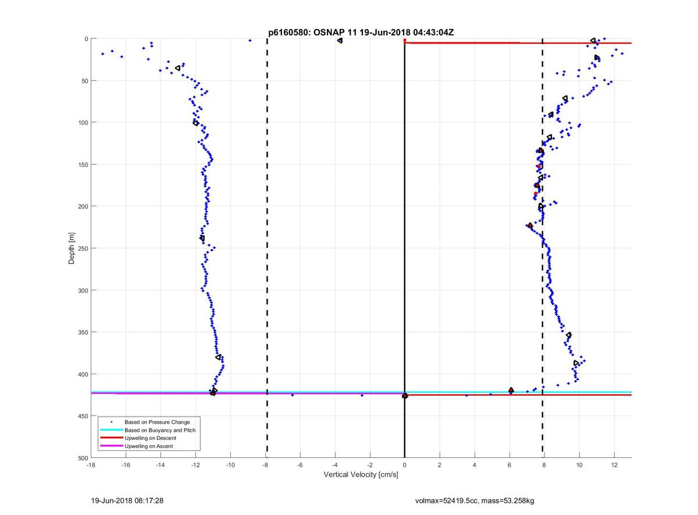This screenshot has height=515, width=698.
Task: Click the velocity axis tick label '12'
Action: click(x=614, y=465)
